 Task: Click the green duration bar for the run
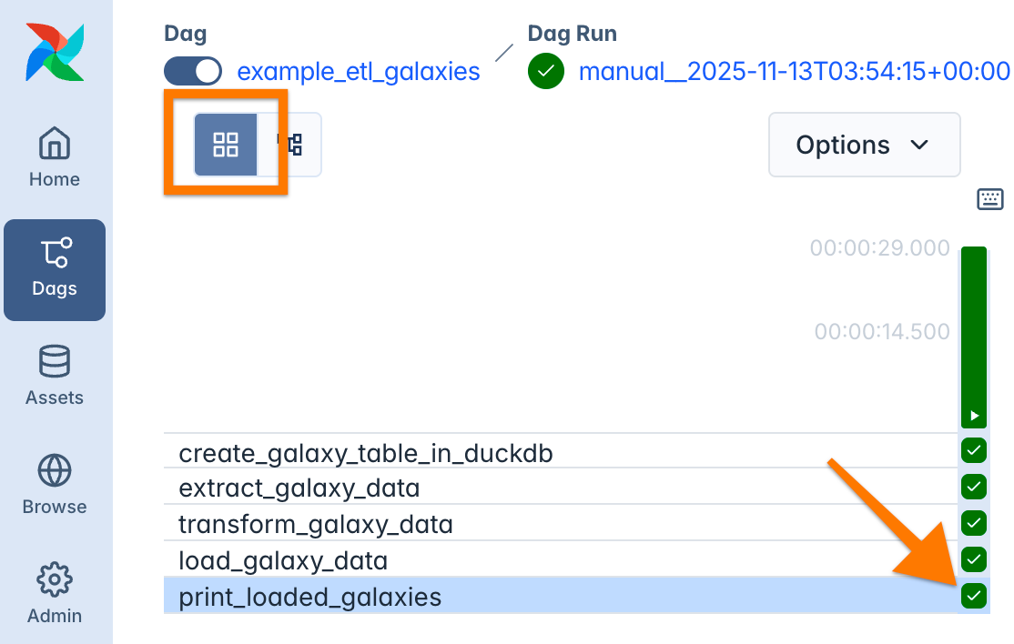pos(974,337)
